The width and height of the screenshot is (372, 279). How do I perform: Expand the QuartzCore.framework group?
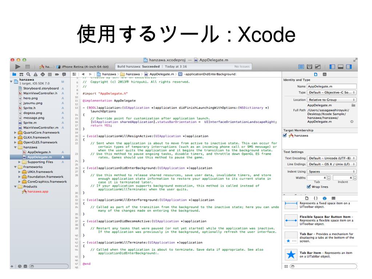(15, 133)
